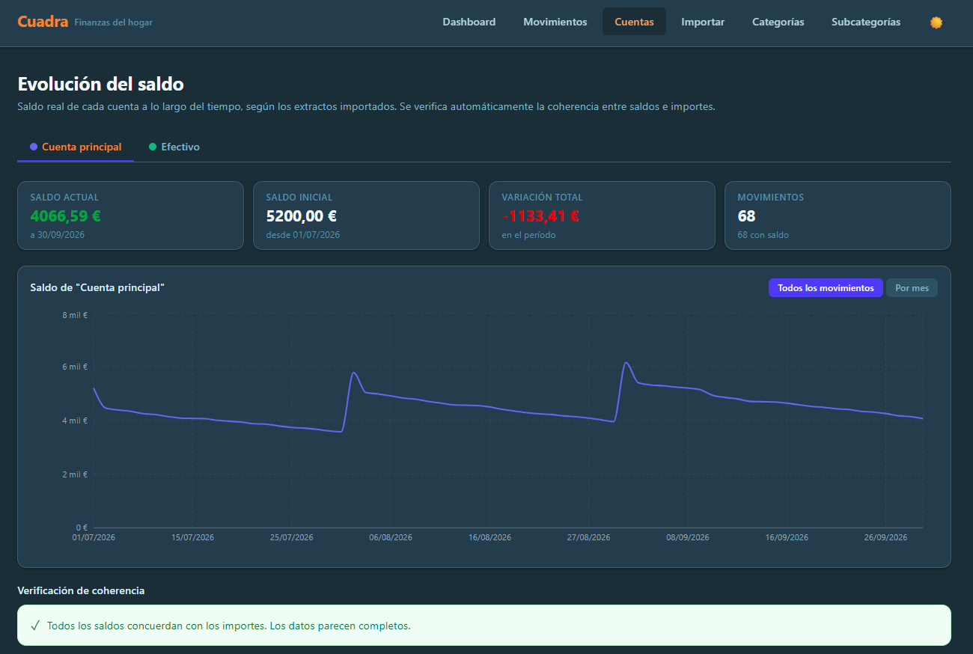The image size is (973, 654).
Task: Click the Cuadra logo
Action: tap(43, 22)
